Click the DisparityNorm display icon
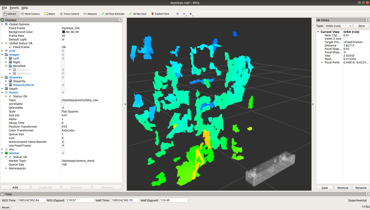370x210 pixels. coord(10,85)
